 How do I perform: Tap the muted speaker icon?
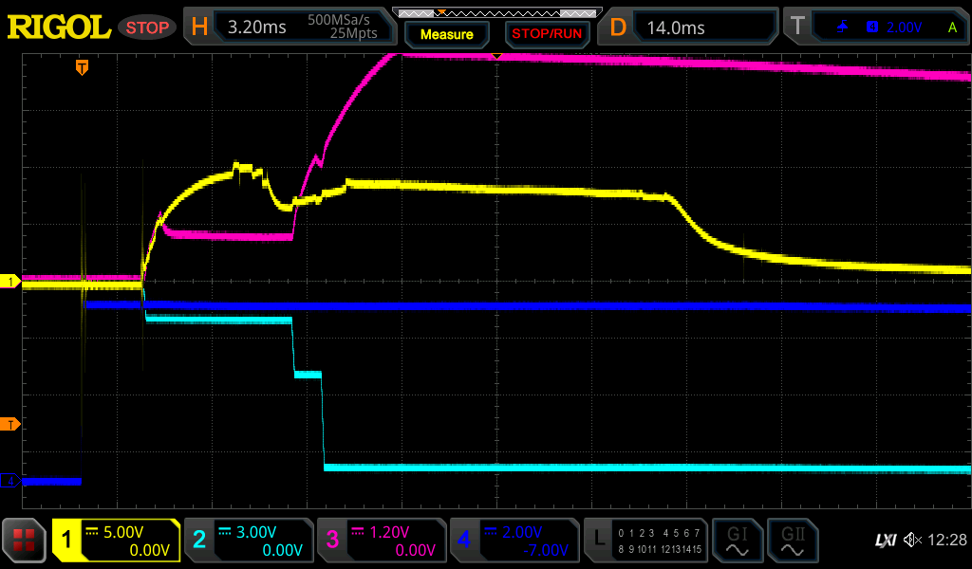point(912,540)
